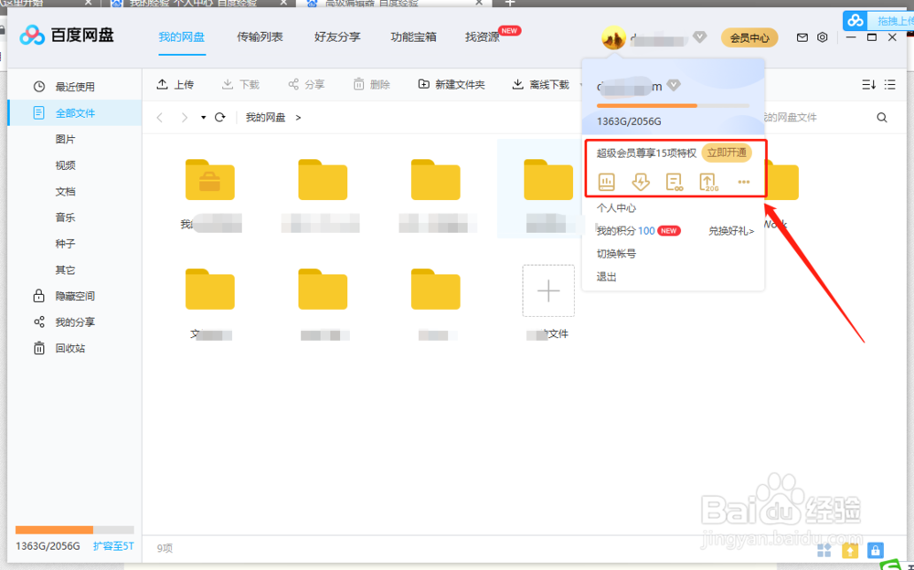This screenshot has height=570, width=914.
Task: Click diamond icon beside popup username
Action: pos(674,86)
